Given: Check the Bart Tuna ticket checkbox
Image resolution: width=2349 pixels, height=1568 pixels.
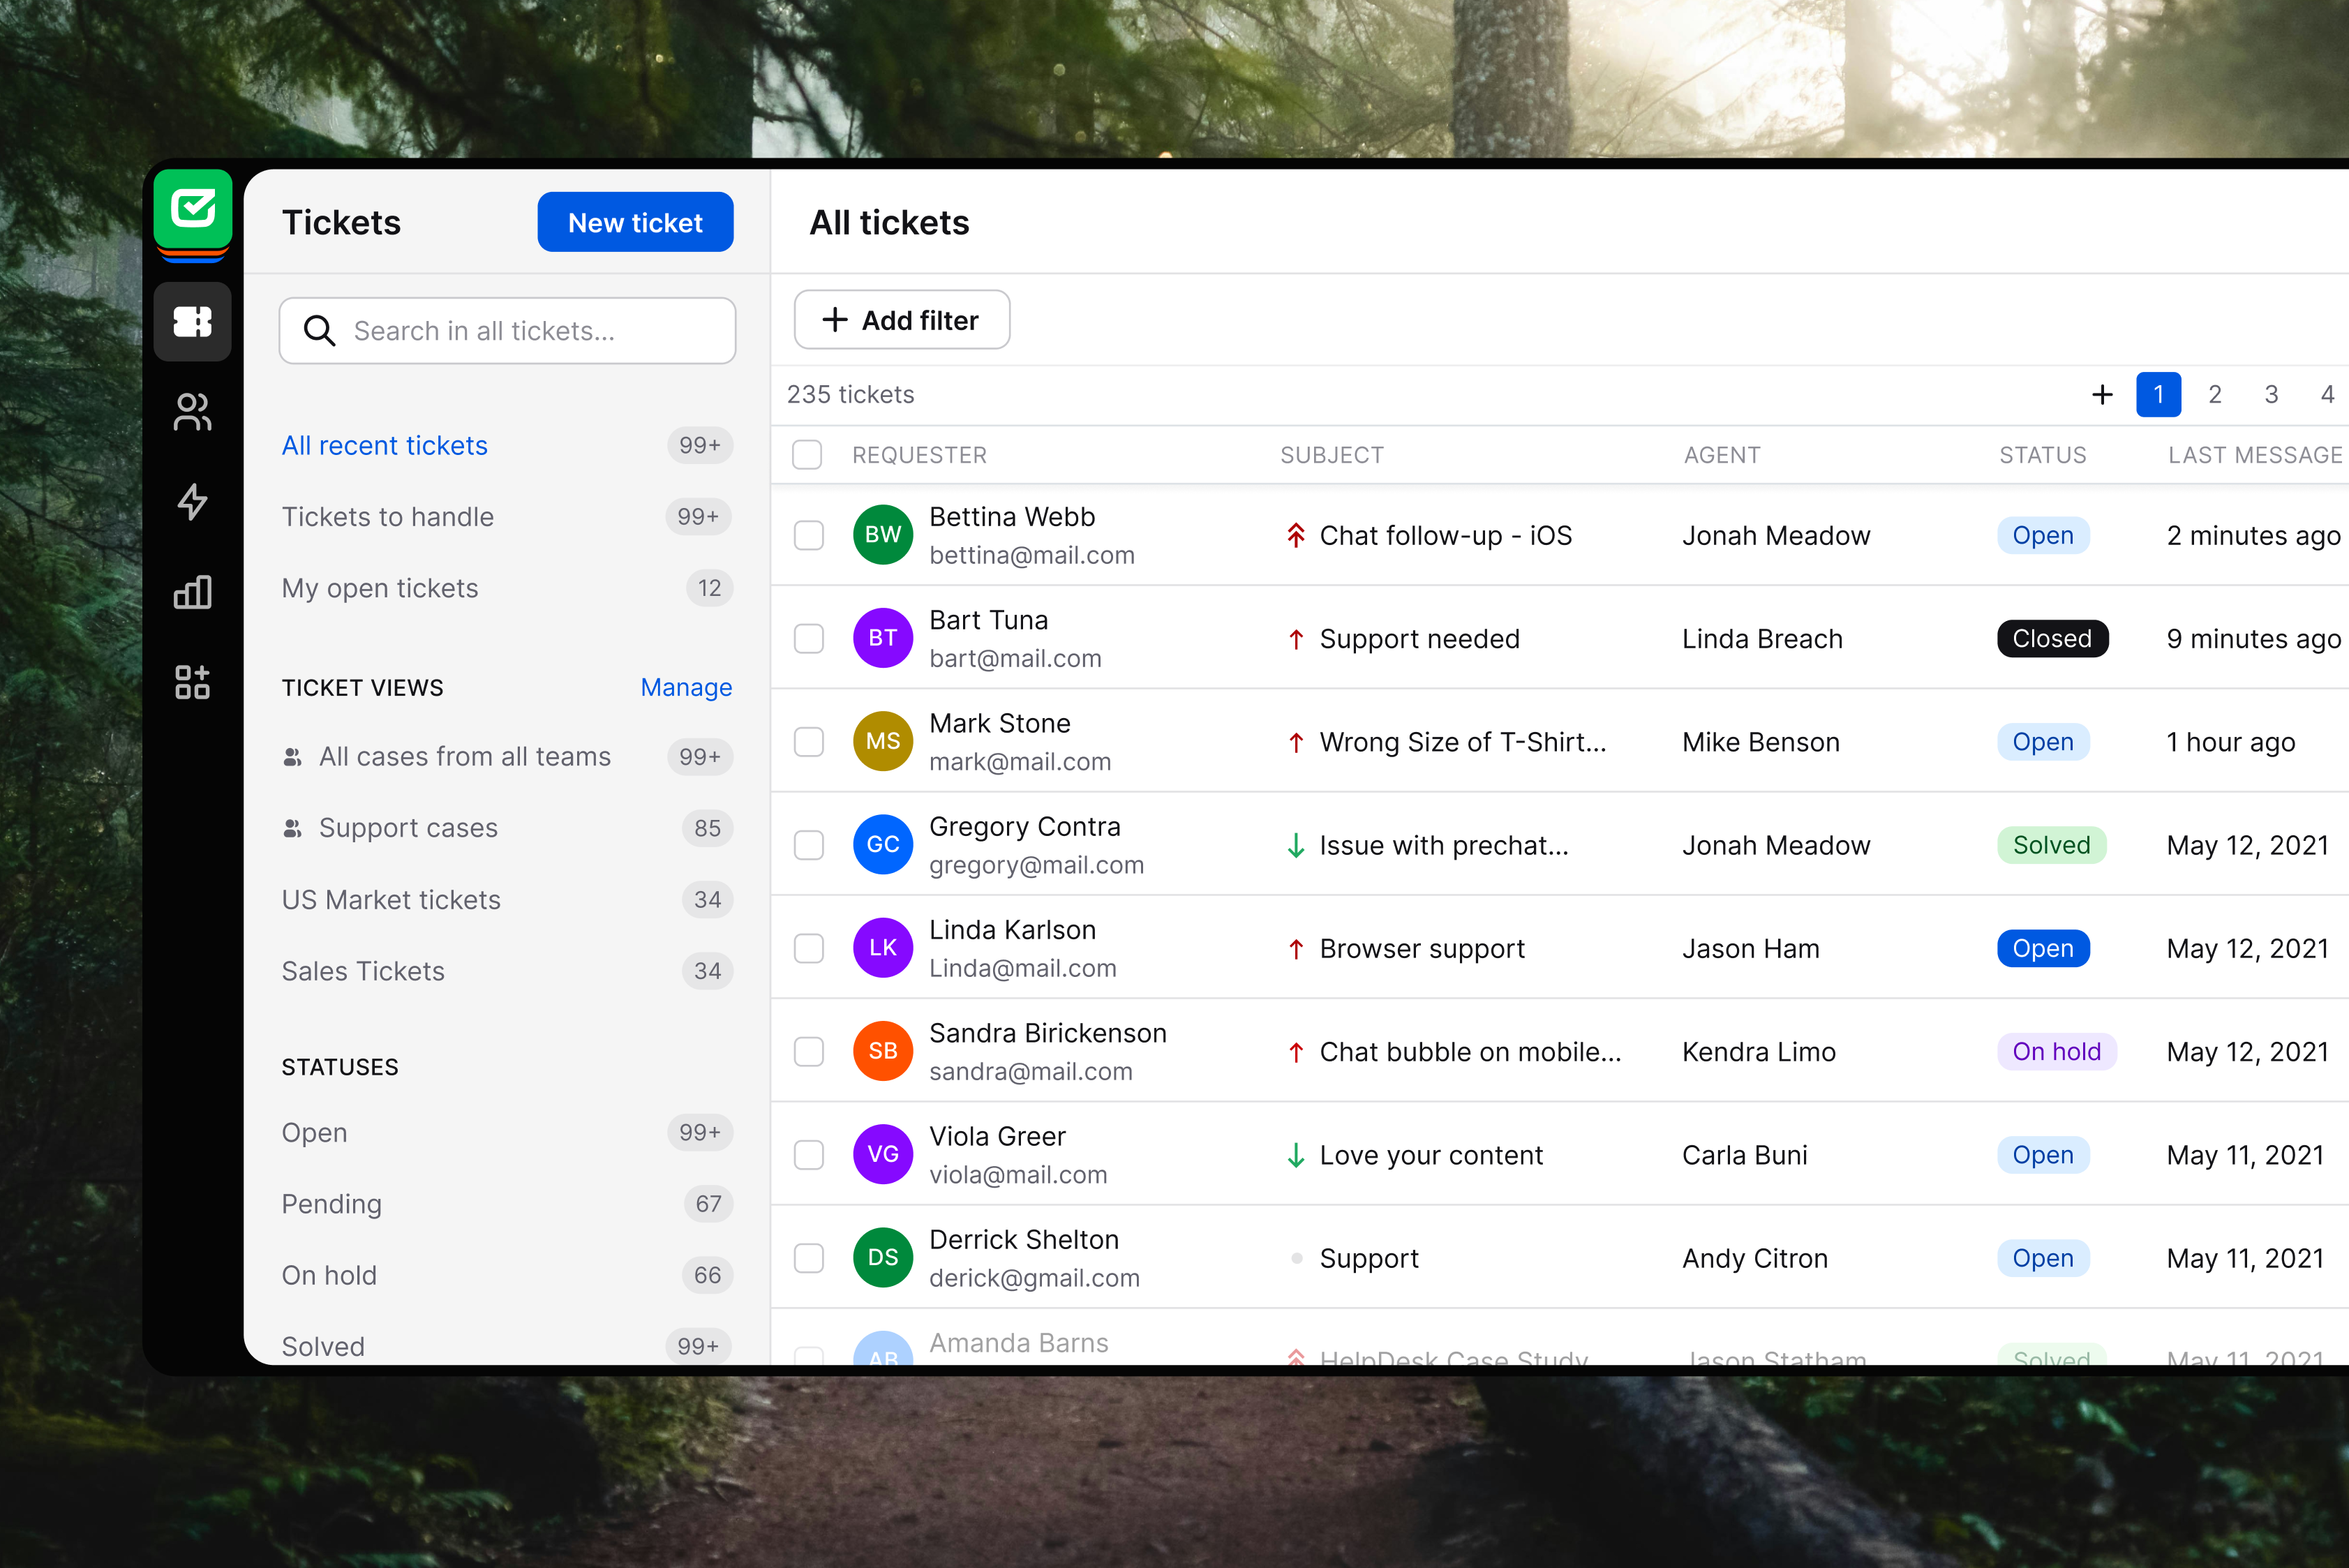Looking at the screenshot, I should 809,638.
